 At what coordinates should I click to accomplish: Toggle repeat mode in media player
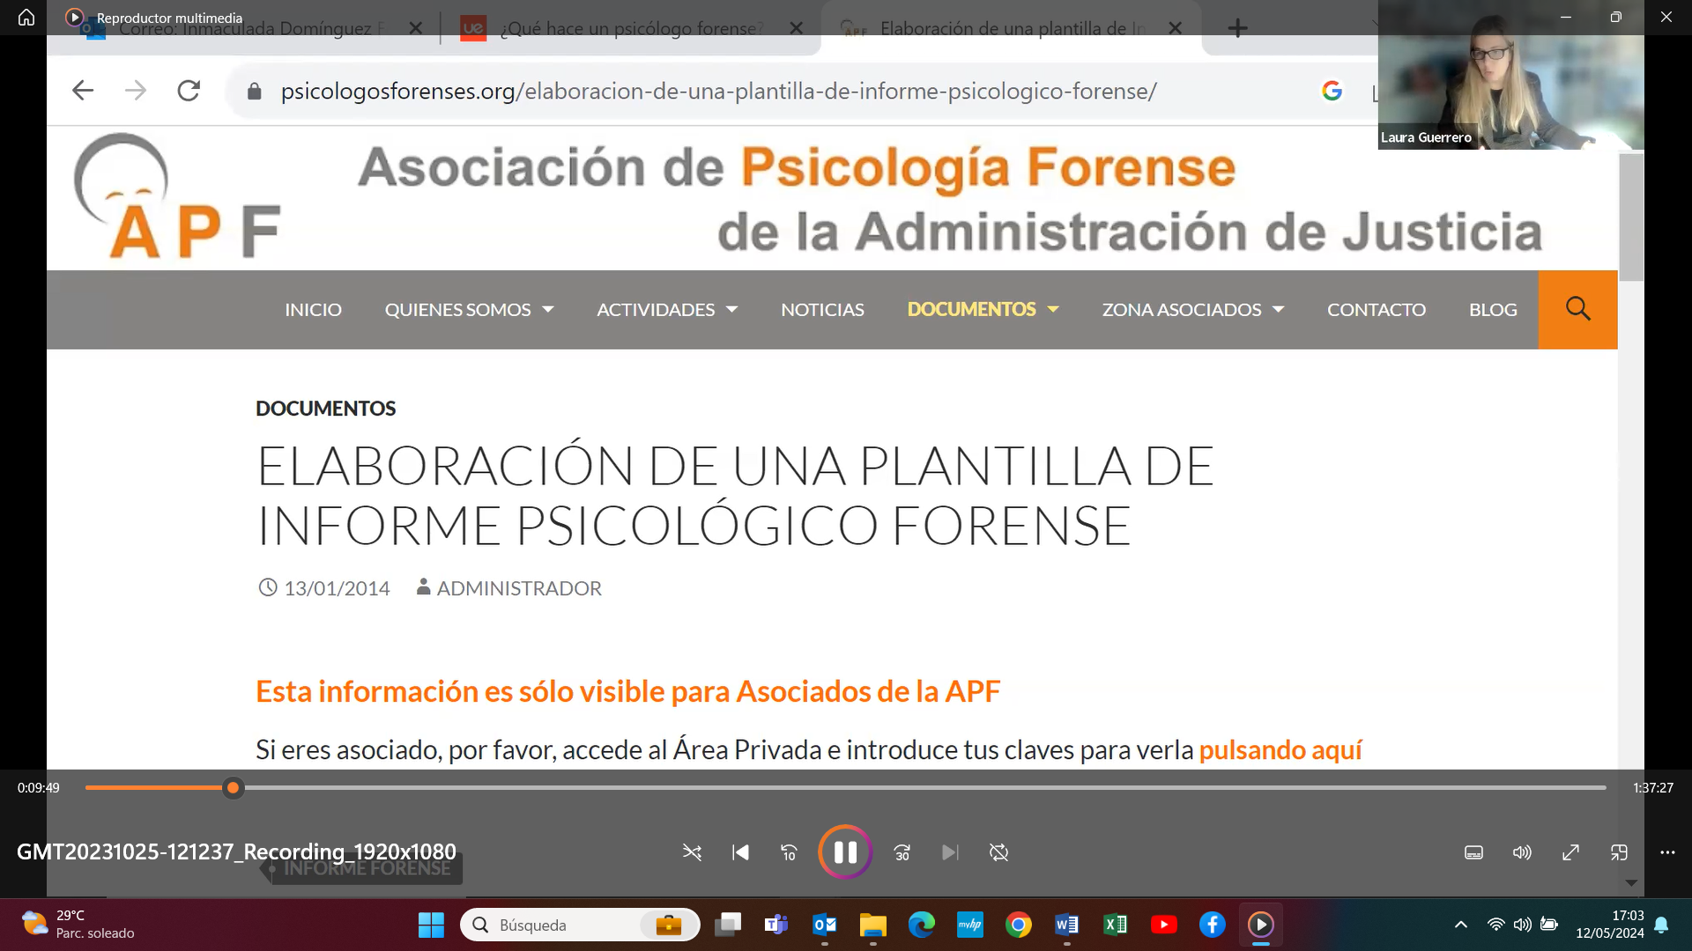(x=998, y=852)
